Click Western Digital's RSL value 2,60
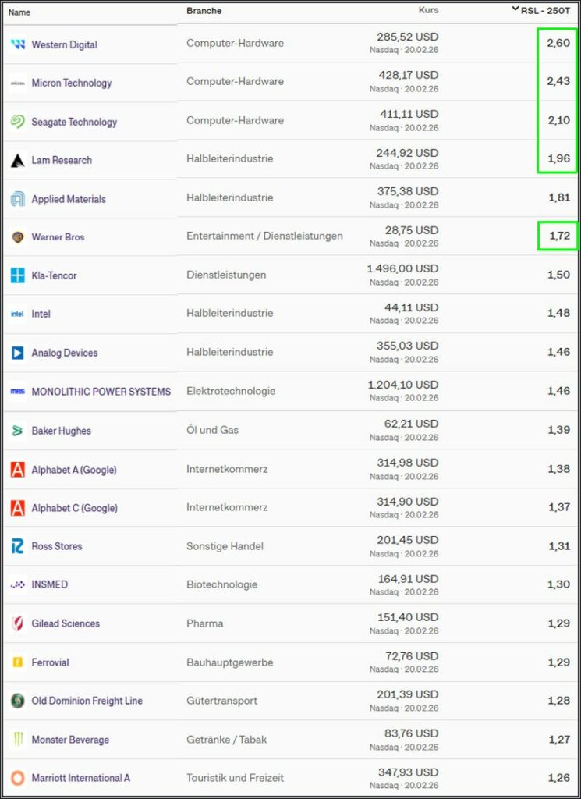The height and width of the screenshot is (799, 581). tap(558, 43)
